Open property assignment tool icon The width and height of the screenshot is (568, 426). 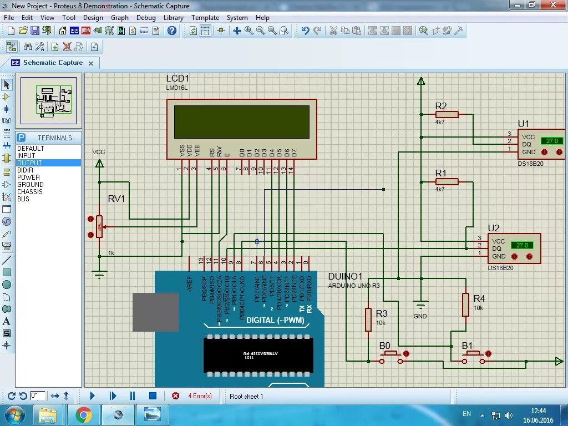(x=39, y=47)
